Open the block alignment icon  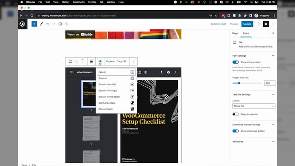[91, 61]
